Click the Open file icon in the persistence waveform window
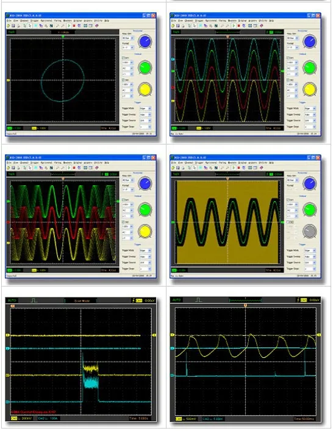Screen dimensions: 333x431 coord(9,168)
